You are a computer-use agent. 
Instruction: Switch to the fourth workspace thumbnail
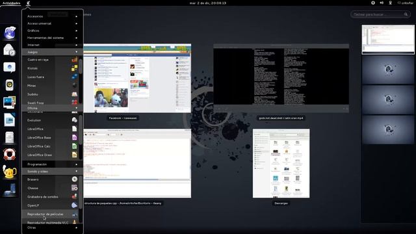tap(388, 129)
